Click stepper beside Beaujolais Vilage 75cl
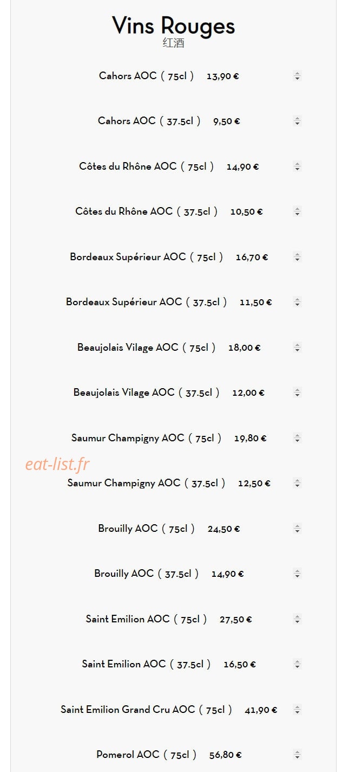This screenshot has width=355, height=772. pyautogui.click(x=297, y=348)
